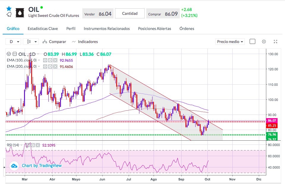Click the 130.00 price axis label
This screenshot has width=285, height=184.
[x=273, y=54]
